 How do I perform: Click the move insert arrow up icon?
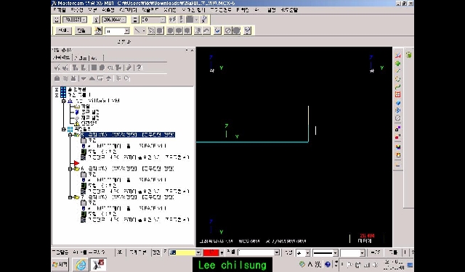click(x=92, y=78)
